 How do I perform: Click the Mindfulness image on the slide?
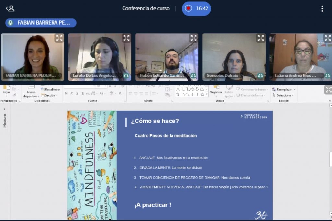tap(92, 165)
